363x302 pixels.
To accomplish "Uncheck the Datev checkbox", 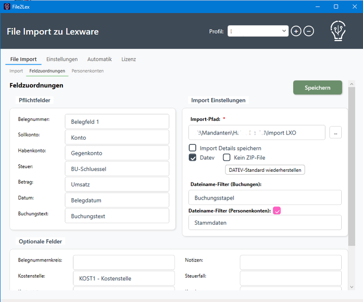I will tap(193, 157).
